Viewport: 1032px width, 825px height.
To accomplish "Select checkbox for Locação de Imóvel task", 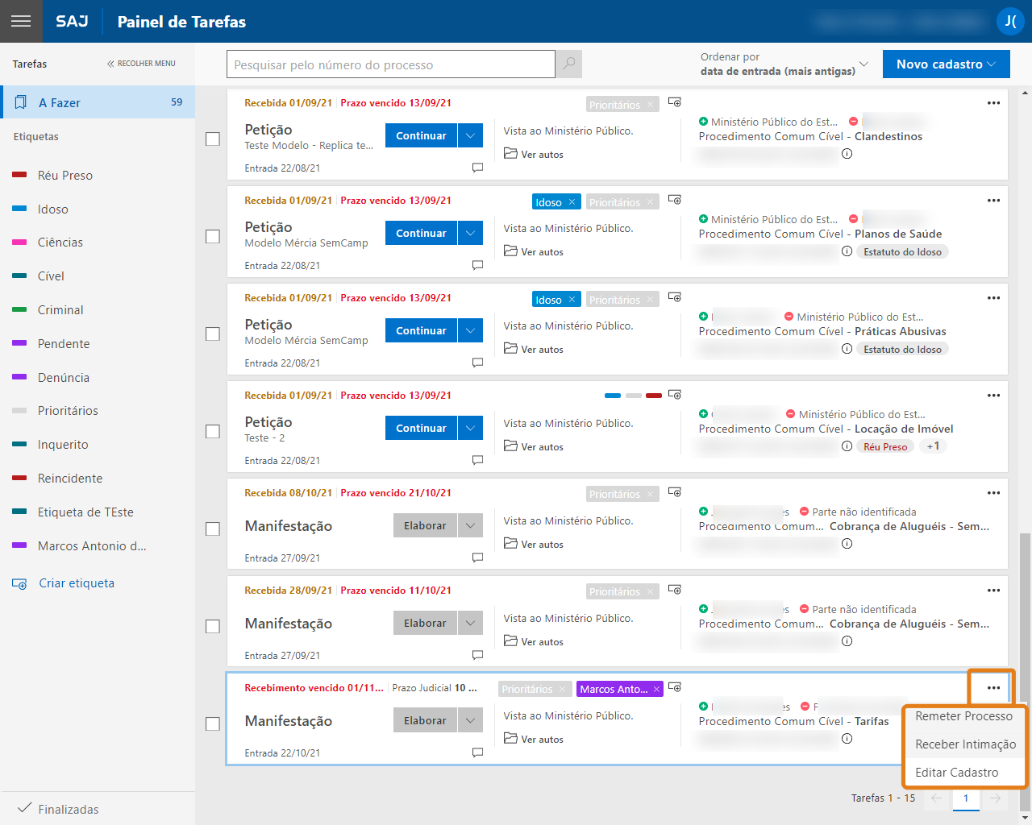I will (x=213, y=431).
